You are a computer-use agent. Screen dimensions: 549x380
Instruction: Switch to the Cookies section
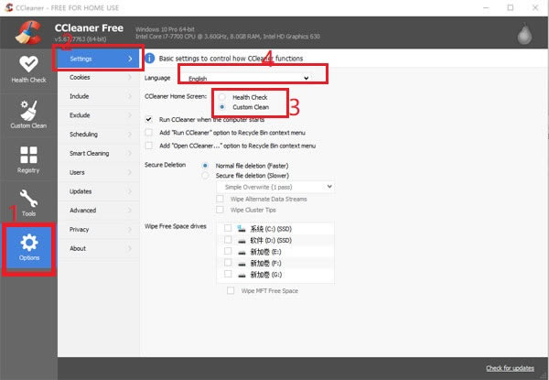click(x=102, y=78)
